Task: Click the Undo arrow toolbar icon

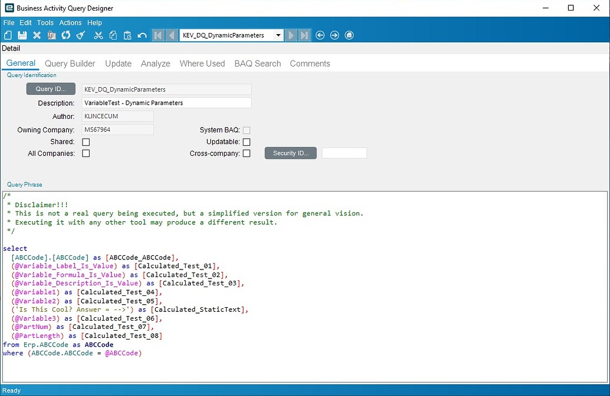Action: [x=142, y=35]
